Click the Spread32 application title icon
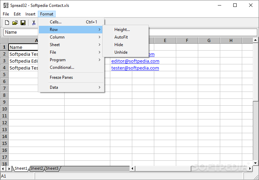The width and height of the screenshot is (259, 180). click(x=6, y=5)
